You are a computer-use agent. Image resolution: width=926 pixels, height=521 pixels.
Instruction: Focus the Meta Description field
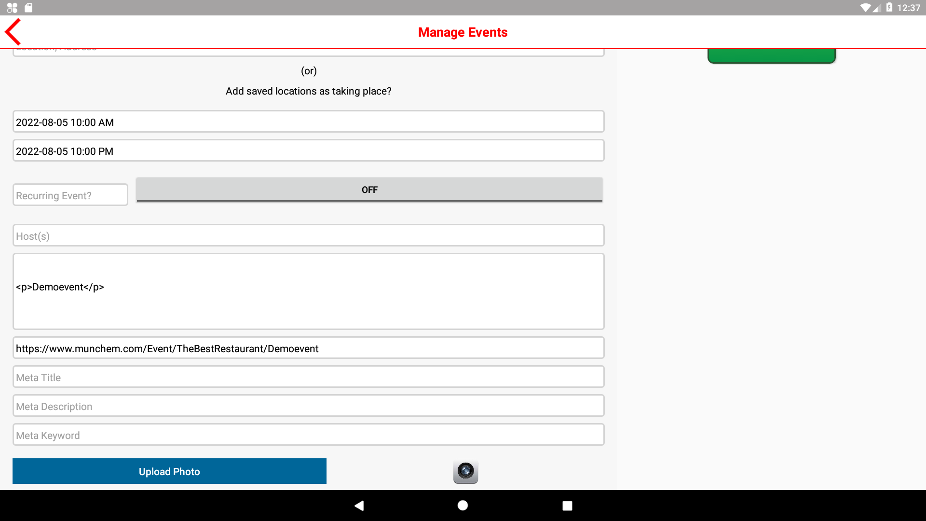click(x=308, y=406)
